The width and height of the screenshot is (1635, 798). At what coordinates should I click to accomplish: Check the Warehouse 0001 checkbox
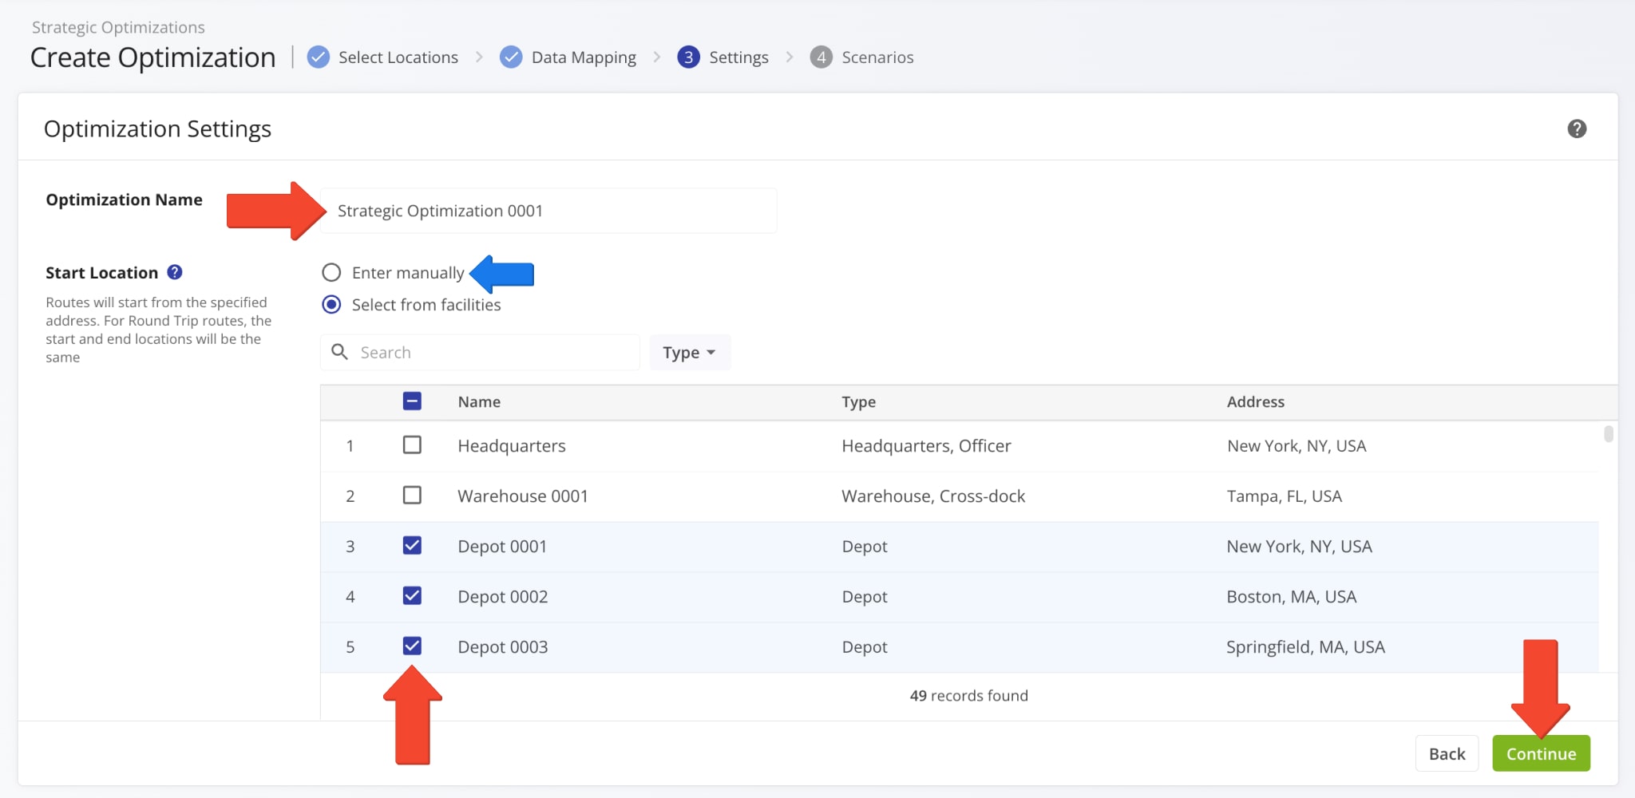[x=412, y=495]
